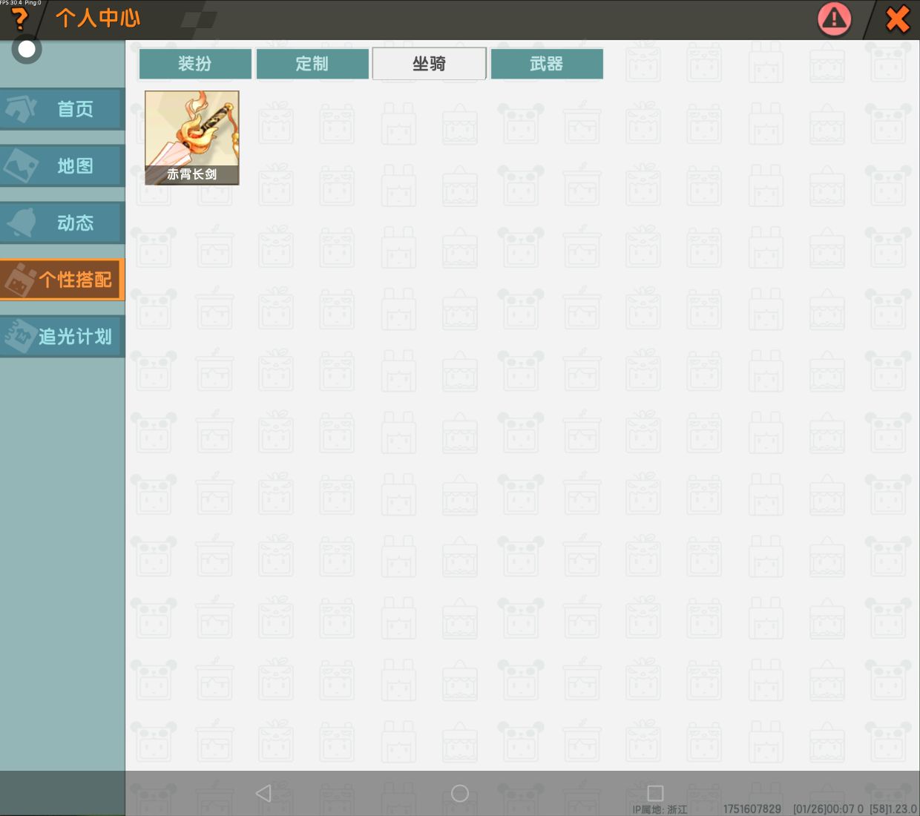Open the 武器 tab
This screenshot has width=920, height=816.
coord(547,64)
